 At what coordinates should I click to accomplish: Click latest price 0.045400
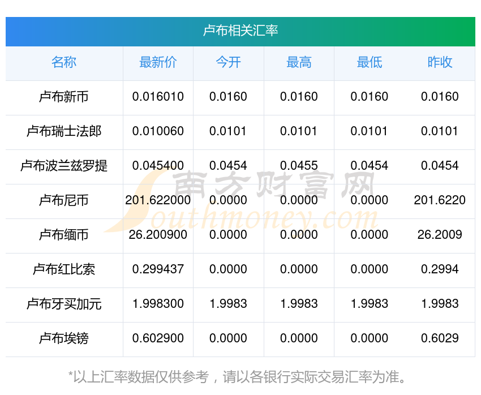point(158,166)
